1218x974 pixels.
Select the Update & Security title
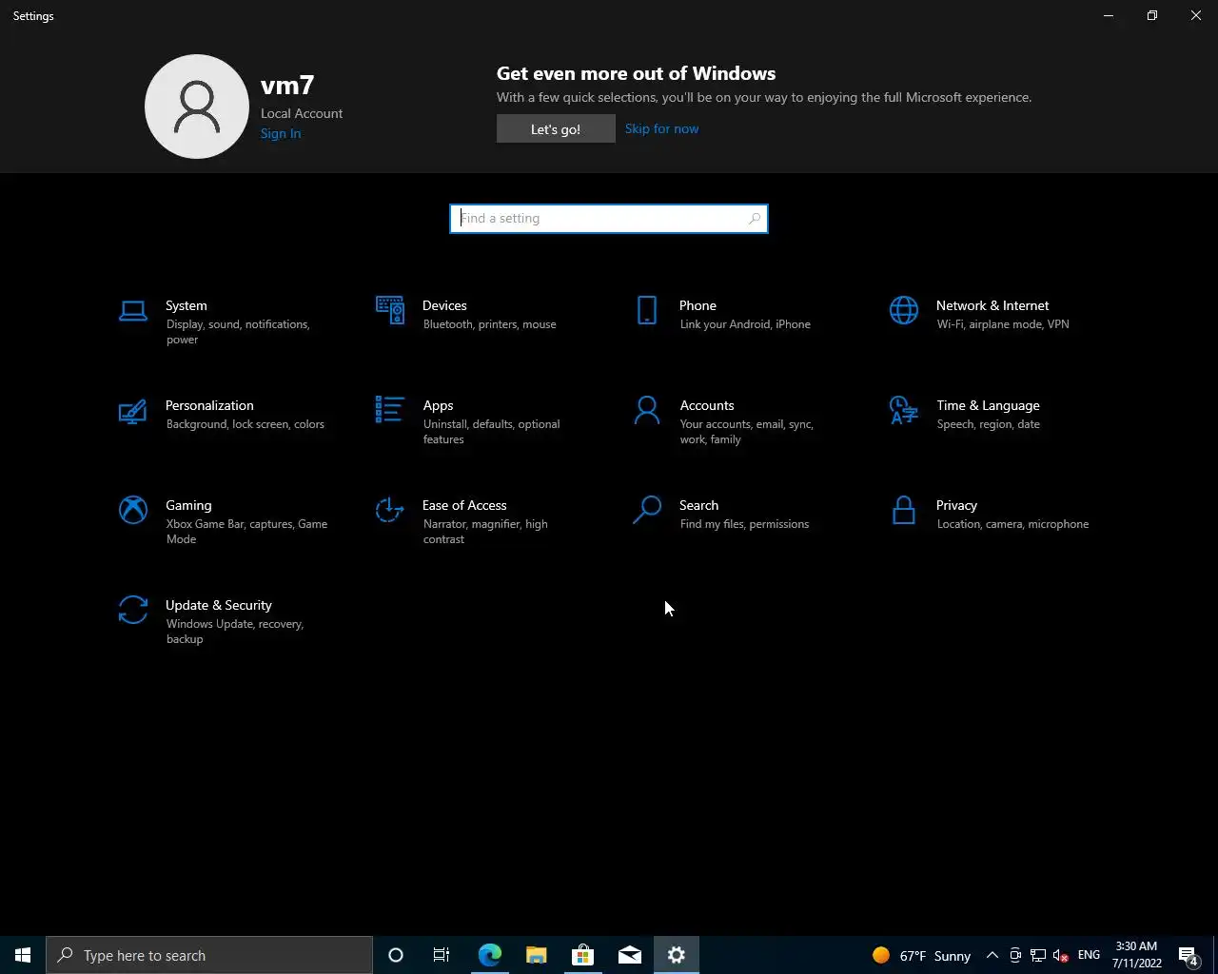[x=219, y=605]
